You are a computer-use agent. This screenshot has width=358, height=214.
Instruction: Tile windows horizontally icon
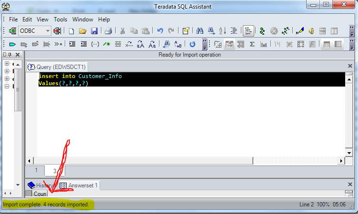click(322, 31)
